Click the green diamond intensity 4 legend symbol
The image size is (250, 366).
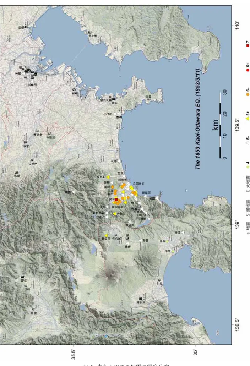(x=248, y=166)
